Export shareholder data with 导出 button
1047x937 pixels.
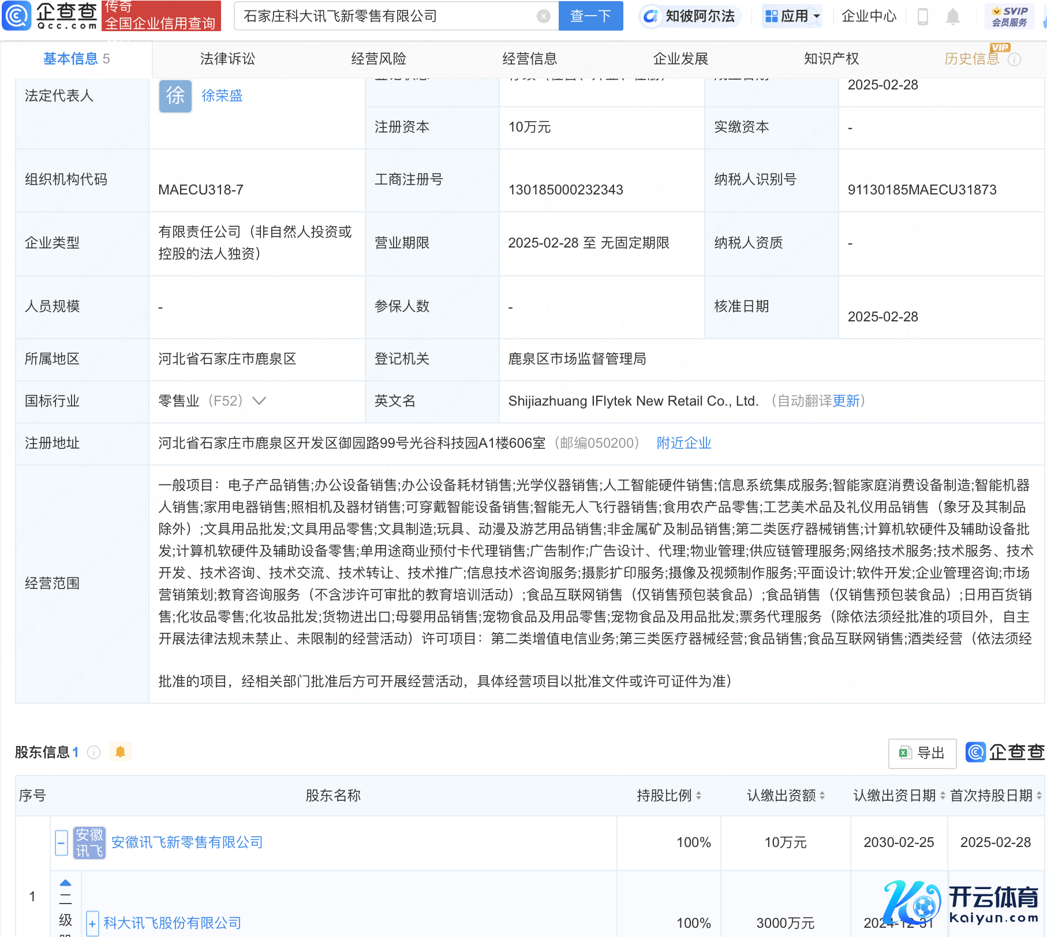pyautogui.click(x=922, y=753)
